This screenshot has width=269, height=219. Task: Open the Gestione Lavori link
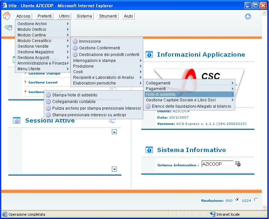point(43,82)
